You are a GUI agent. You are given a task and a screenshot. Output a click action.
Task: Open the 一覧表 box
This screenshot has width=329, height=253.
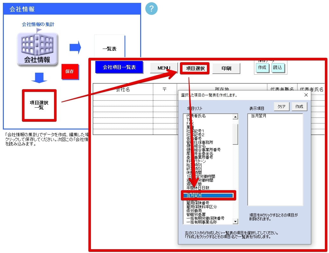109,49
